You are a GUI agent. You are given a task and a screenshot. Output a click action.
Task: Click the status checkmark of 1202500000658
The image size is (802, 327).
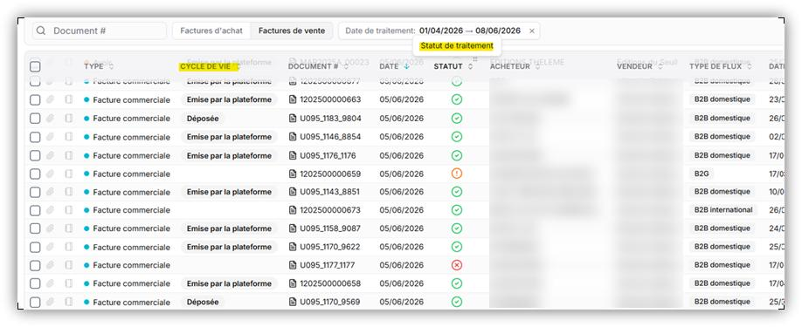457,283
